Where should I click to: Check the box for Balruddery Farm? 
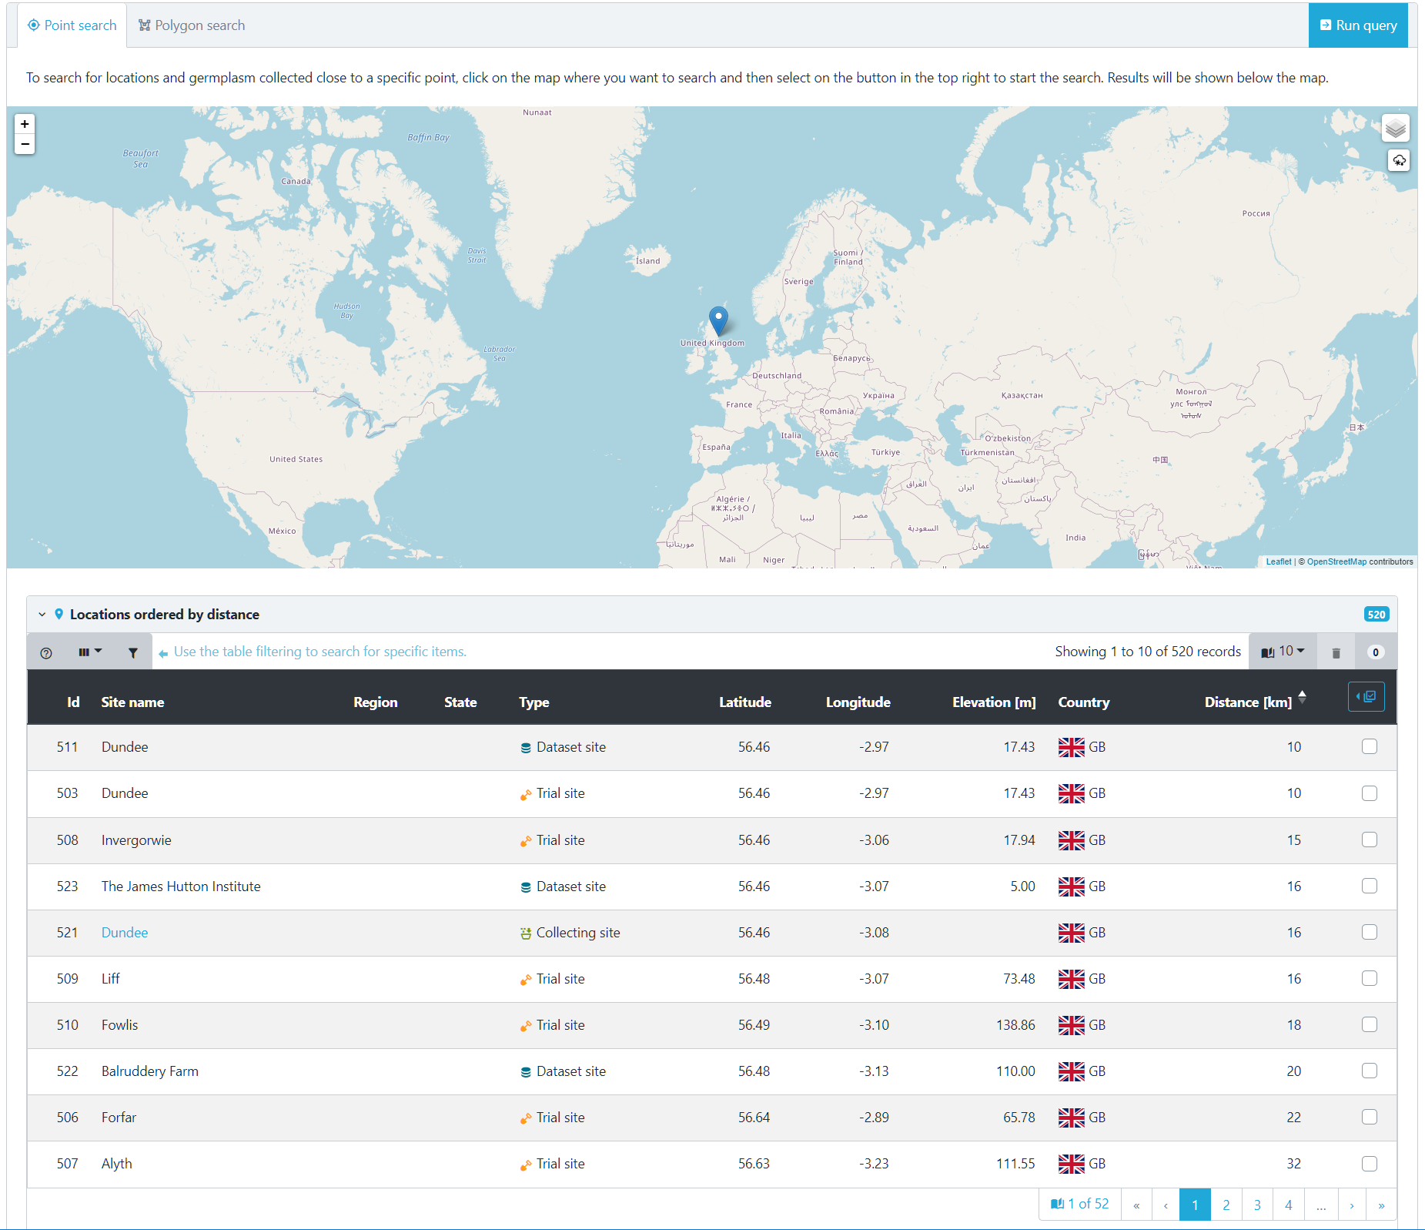click(1369, 1071)
